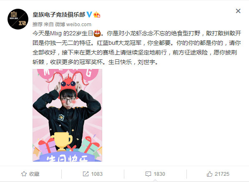Click the comment speech bubble icon
This screenshot has height=182, width=249.
click(148, 174)
